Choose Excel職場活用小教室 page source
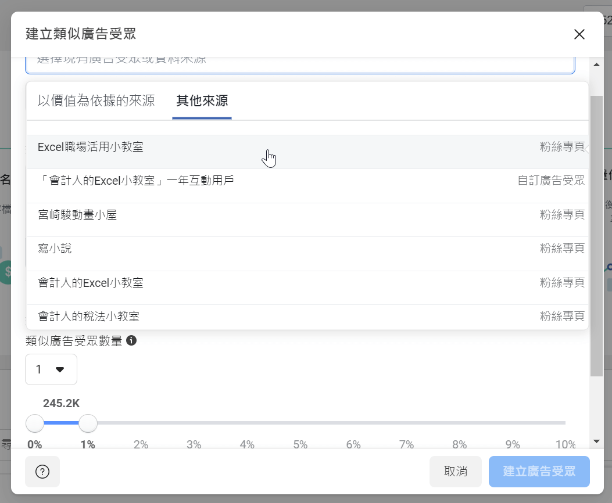 click(307, 152)
